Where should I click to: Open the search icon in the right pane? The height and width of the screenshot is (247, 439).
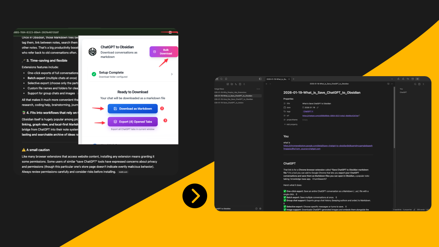(x=415, y=84)
